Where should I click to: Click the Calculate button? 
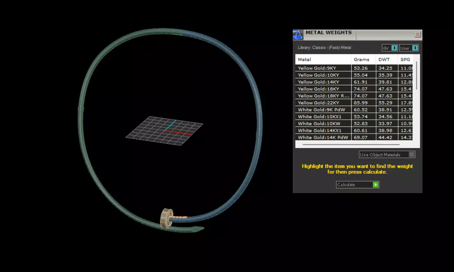point(357,185)
